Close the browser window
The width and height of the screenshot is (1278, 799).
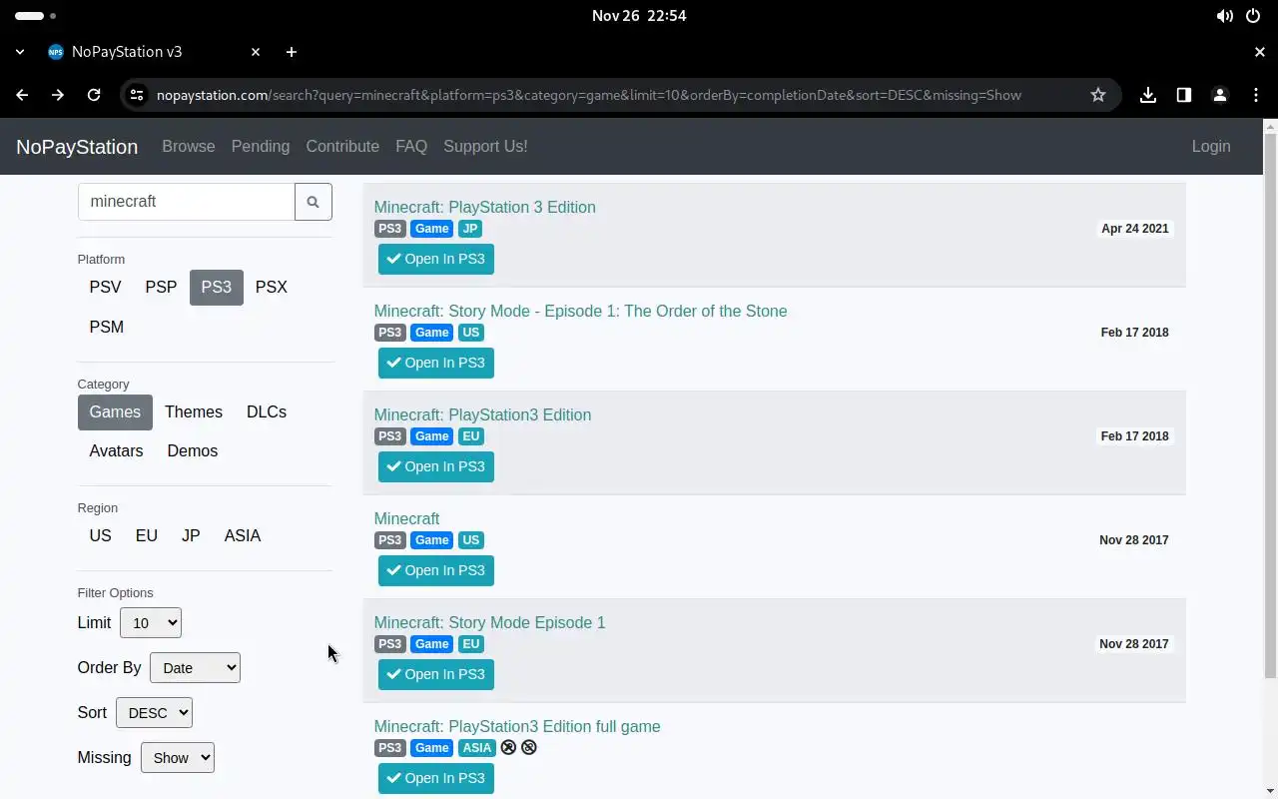[1260, 52]
